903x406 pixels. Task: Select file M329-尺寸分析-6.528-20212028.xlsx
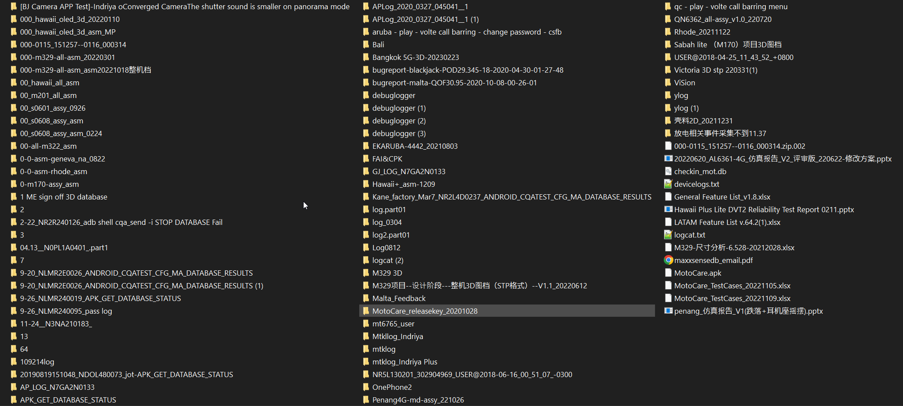734,248
